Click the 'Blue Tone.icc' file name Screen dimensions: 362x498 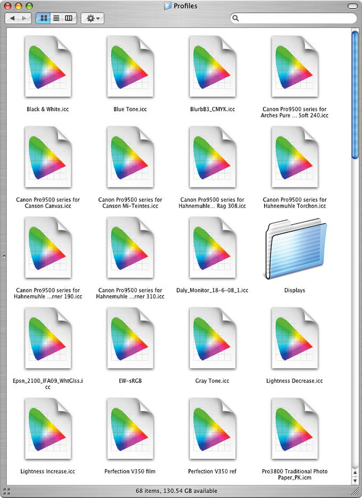click(130, 109)
